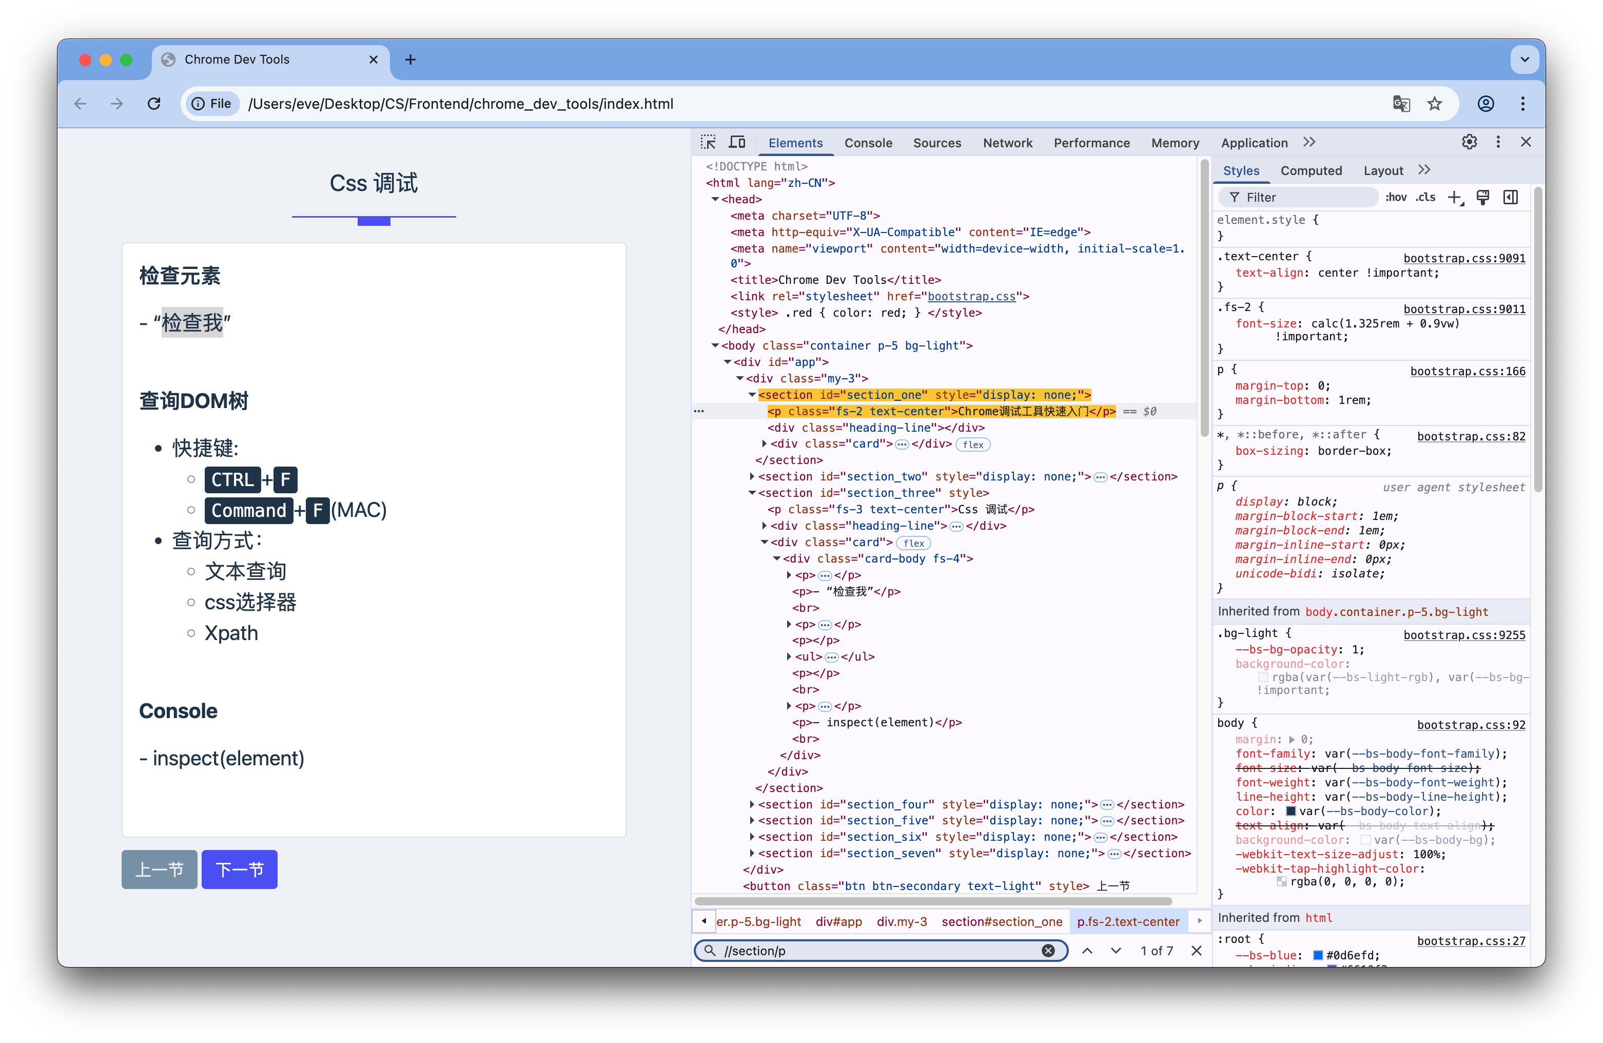Open the Computed styles tab

1311,170
